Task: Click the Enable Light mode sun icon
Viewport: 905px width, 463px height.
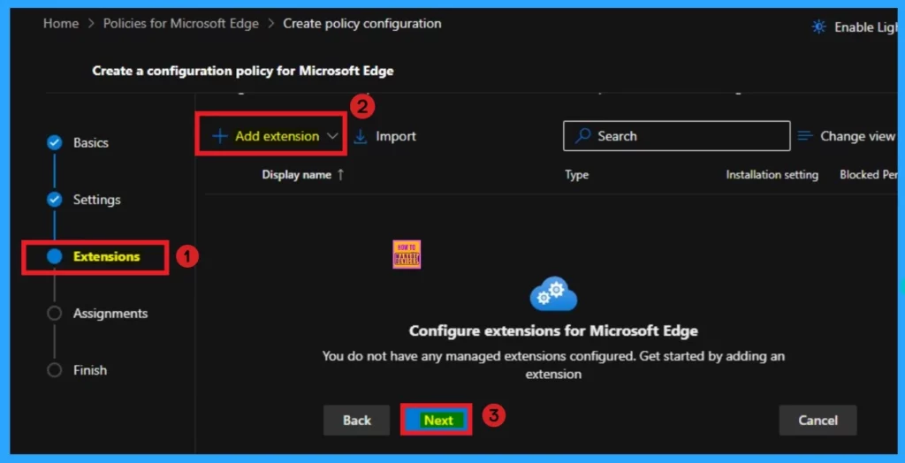Action: tap(818, 27)
